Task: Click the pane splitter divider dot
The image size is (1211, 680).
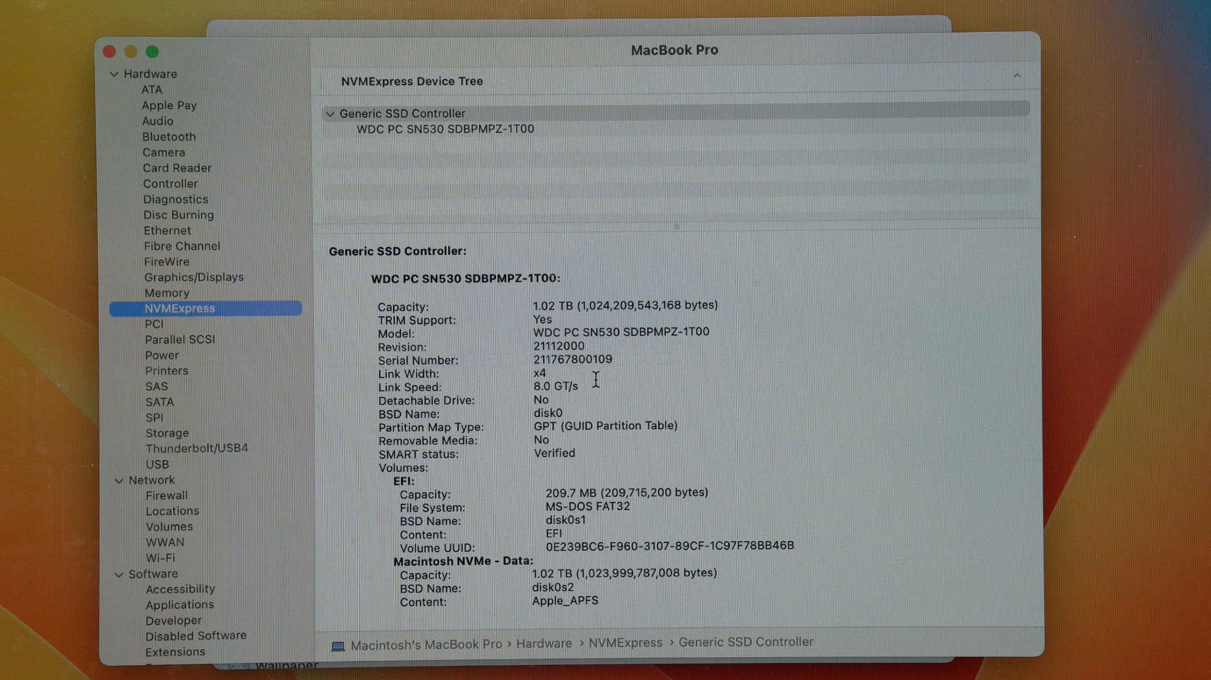Action: (x=676, y=226)
